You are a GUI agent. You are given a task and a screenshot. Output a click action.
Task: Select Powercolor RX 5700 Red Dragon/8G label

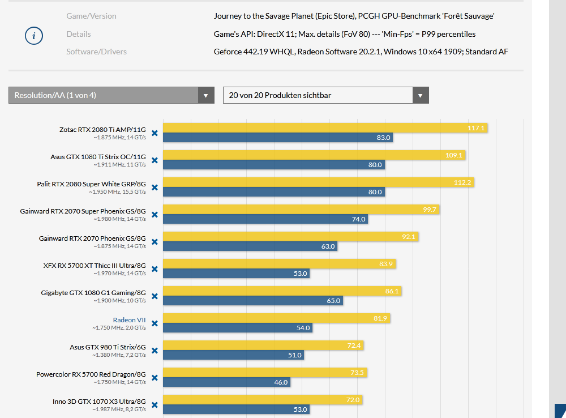tap(91, 374)
